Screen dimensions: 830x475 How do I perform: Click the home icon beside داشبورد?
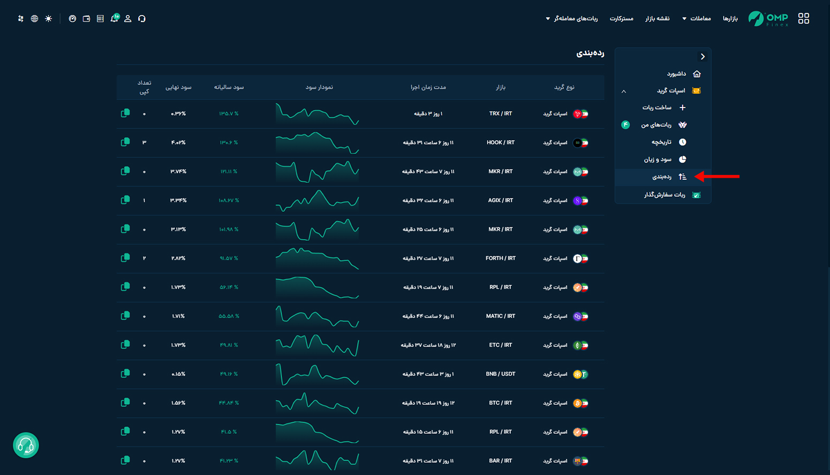[697, 74]
